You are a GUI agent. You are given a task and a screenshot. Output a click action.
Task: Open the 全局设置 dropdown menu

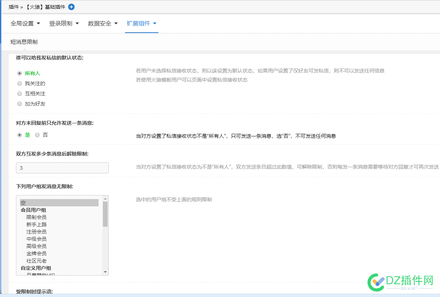pos(25,24)
